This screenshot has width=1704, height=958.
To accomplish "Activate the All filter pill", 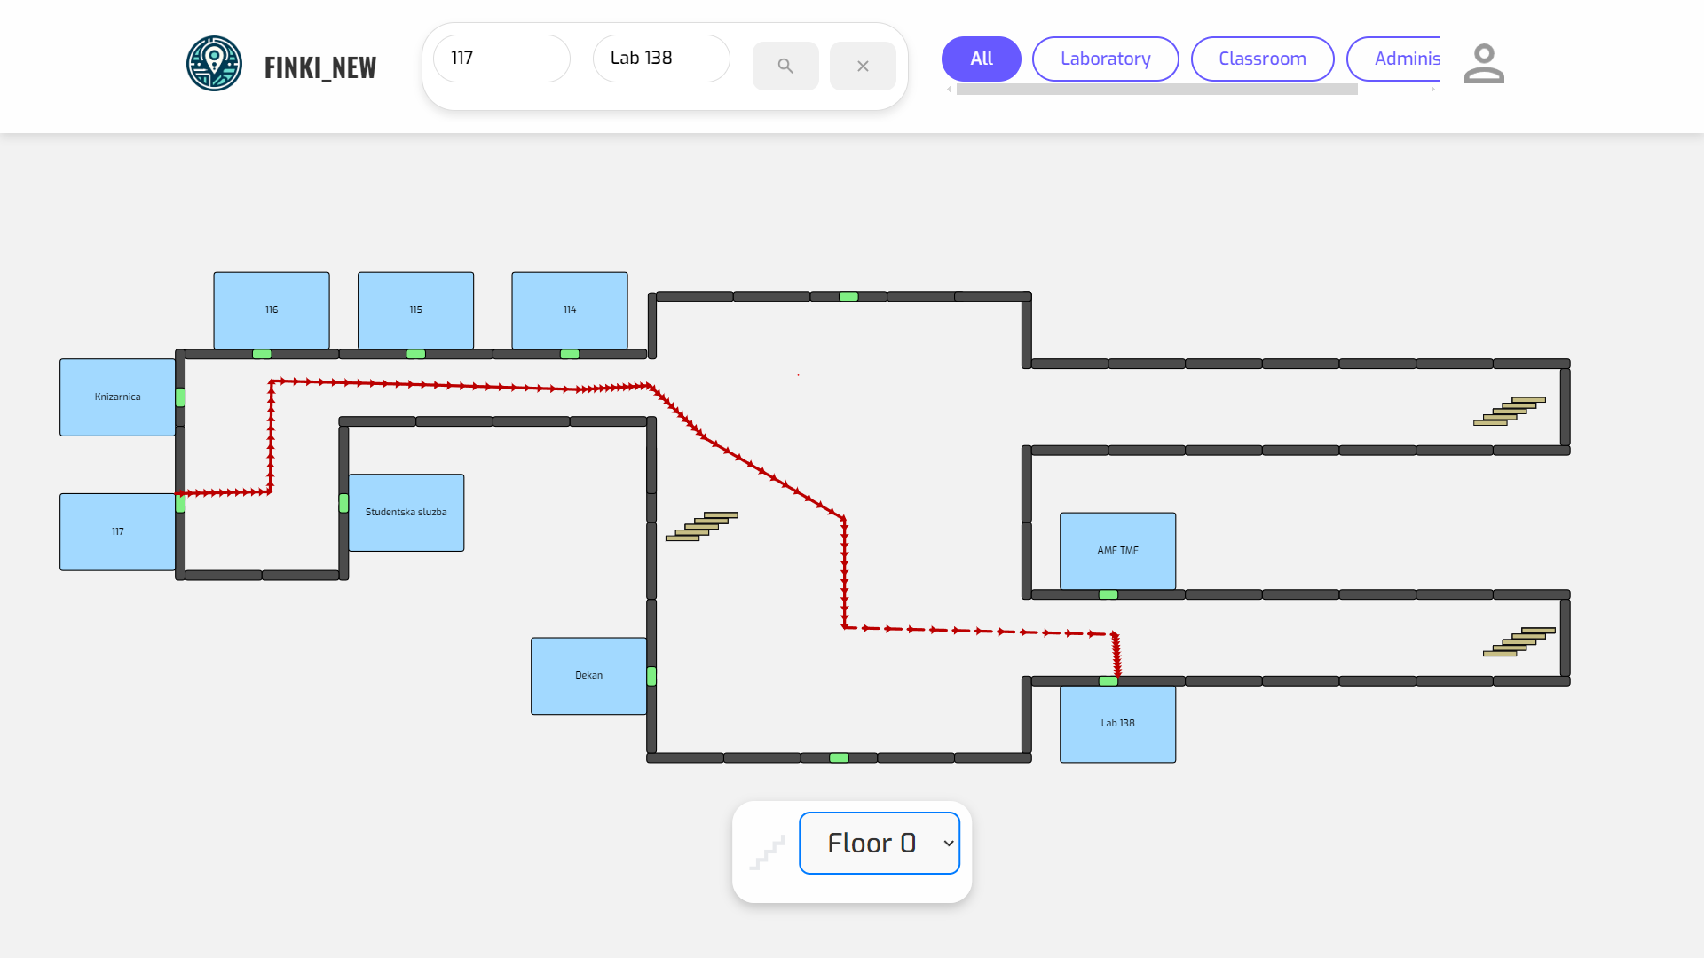I will (x=981, y=59).
